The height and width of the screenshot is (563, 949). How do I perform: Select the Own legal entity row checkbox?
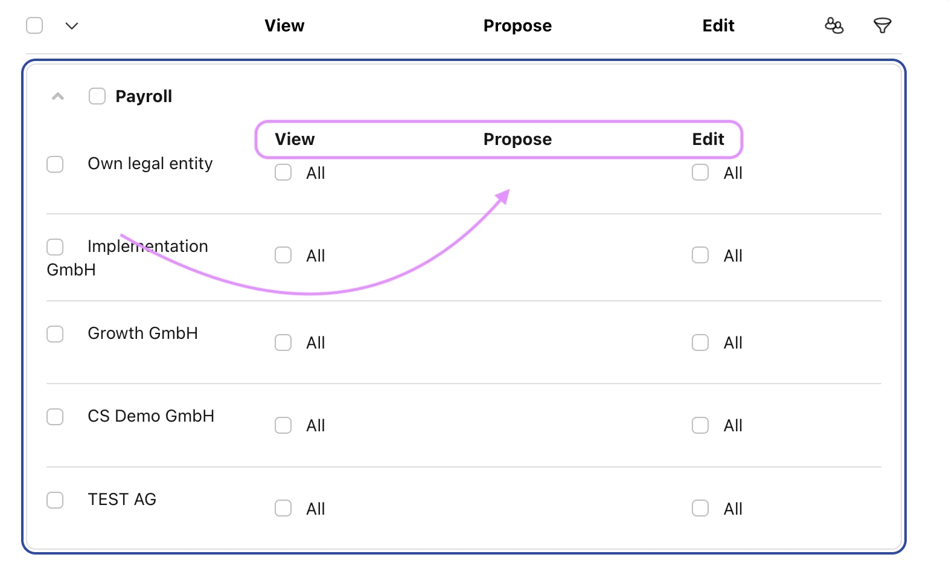55,164
